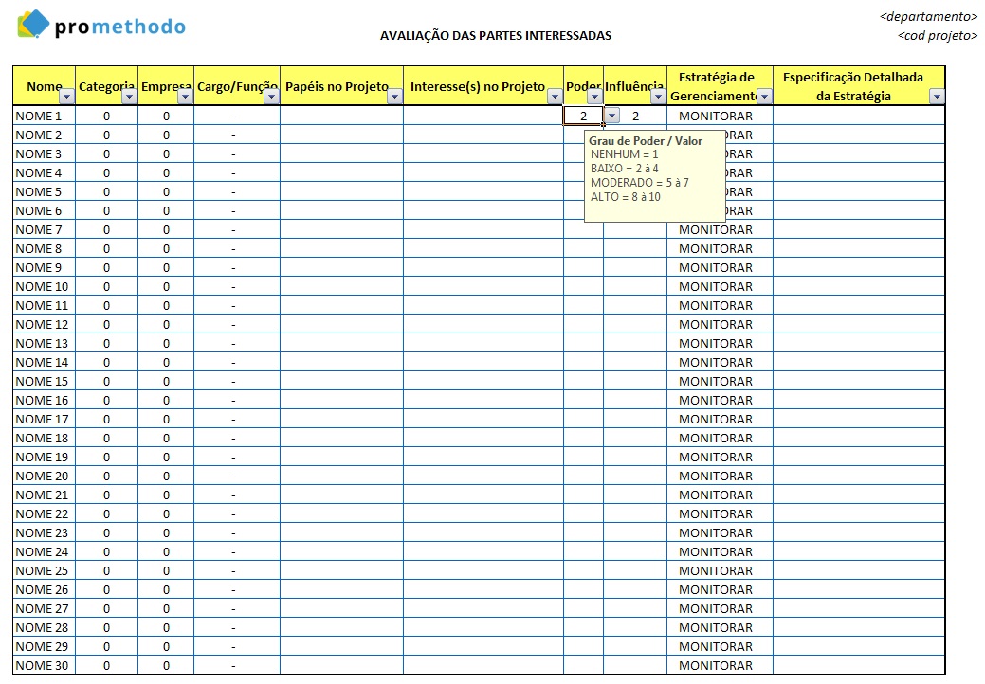Open the Influência column filter dropdown
Image resolution: width=985 pixels, height=684 pixels.
tap(658, 96)
